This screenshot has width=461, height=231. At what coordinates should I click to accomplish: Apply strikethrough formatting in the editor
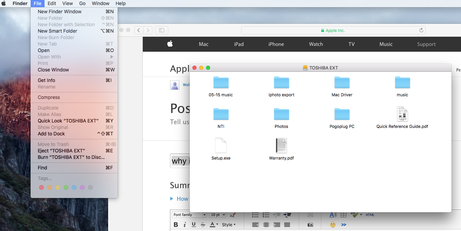[203, 225]
